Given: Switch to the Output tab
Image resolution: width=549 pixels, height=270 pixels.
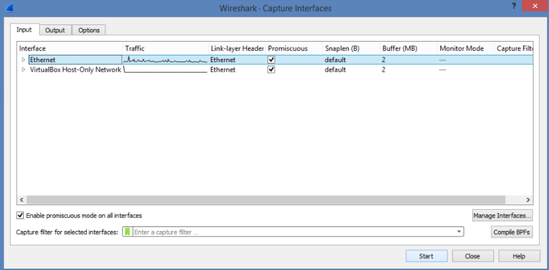Looking at the screenshot, I should [55, 30].
